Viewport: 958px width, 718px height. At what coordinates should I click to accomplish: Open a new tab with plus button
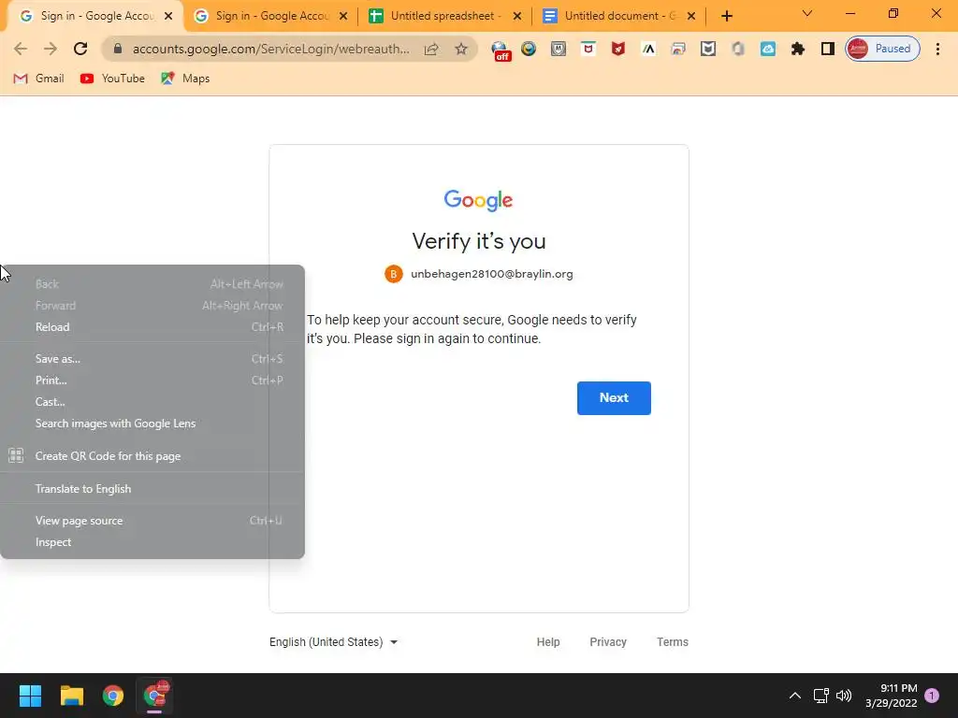point(726,17)
